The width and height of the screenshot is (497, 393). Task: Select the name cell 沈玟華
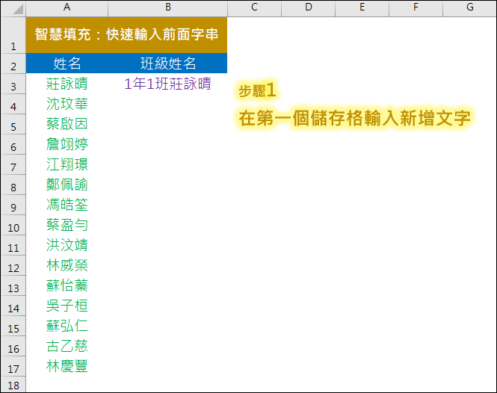tap(67, 104)
